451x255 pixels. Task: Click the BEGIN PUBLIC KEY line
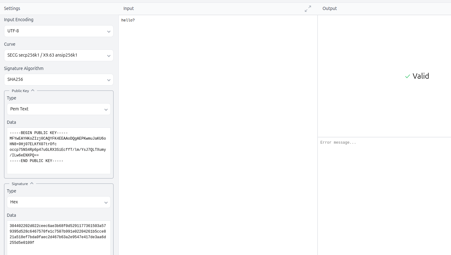(39, 133)
